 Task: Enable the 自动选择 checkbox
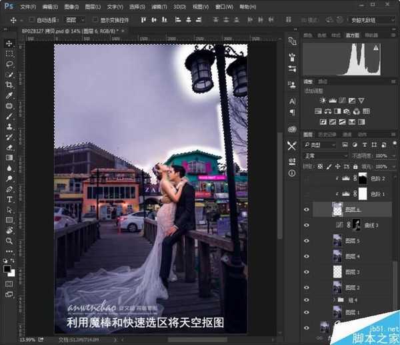[33, 19]
